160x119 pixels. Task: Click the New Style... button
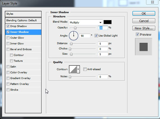[x=144, y=28]
